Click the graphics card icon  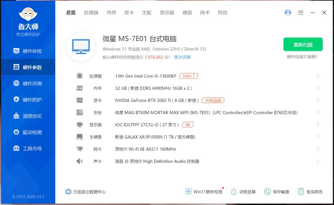pos(79,100)
